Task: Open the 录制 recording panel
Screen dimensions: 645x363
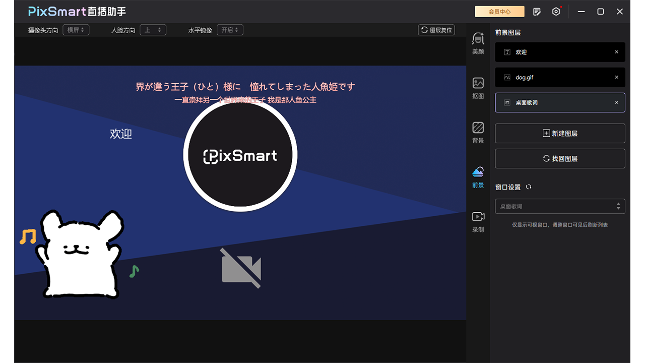Action: (x=477, y=221)
